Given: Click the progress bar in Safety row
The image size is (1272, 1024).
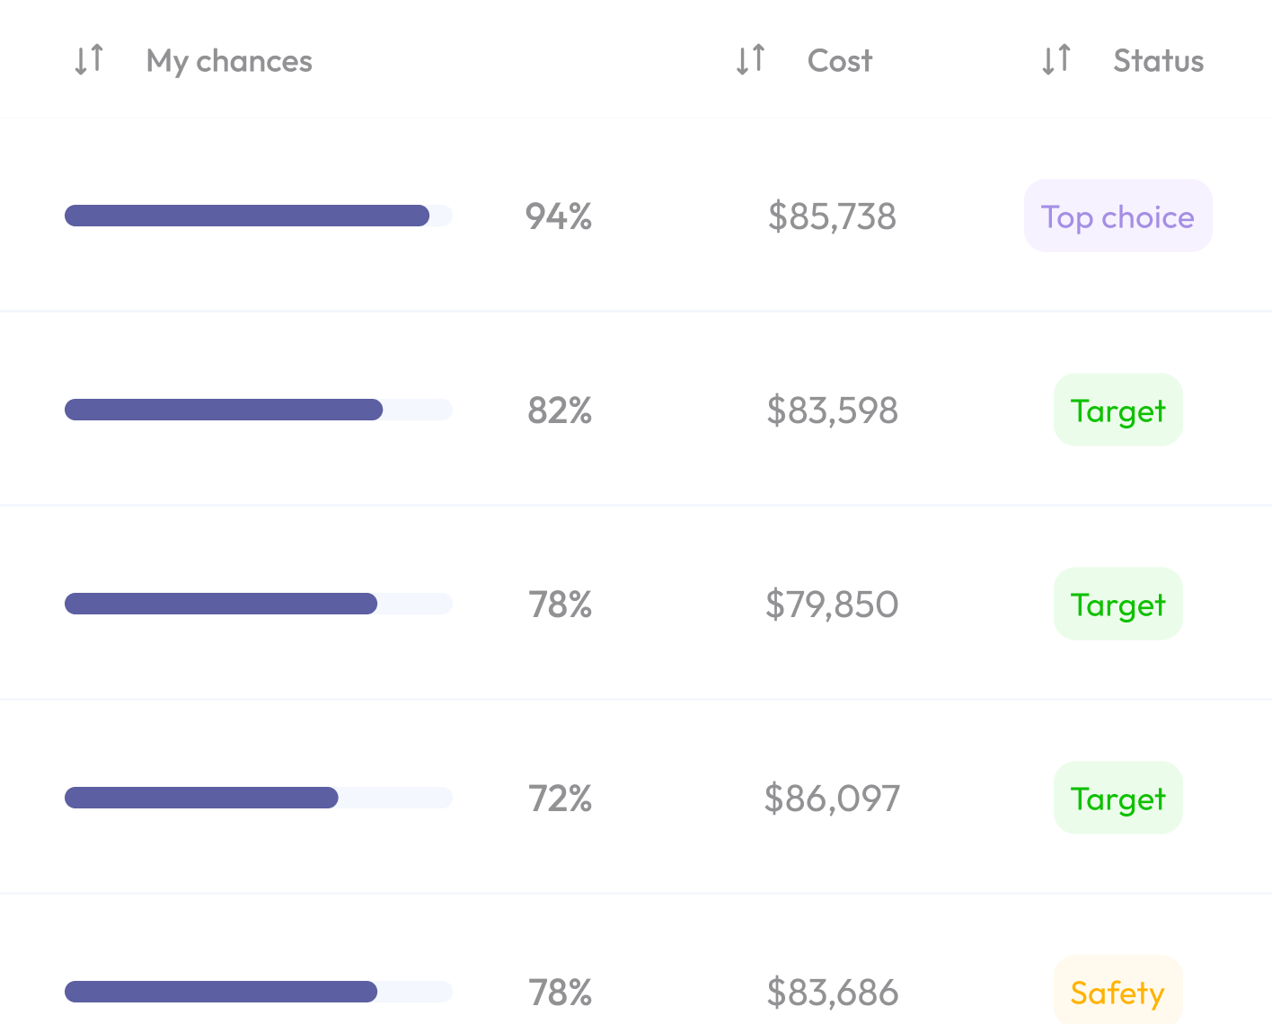Looking at the screenshot, I should click(259, 992).
